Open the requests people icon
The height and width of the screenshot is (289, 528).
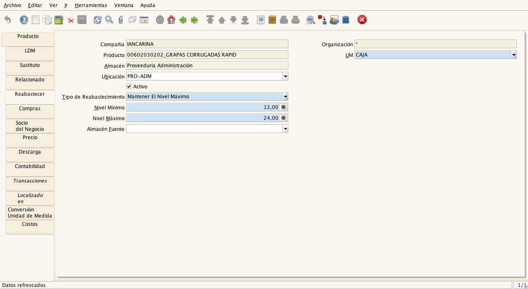334,20
